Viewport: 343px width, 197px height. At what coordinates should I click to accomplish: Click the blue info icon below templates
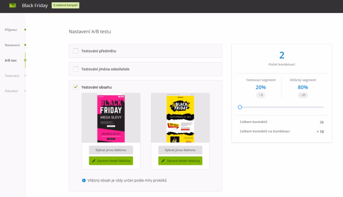point(84,180)
